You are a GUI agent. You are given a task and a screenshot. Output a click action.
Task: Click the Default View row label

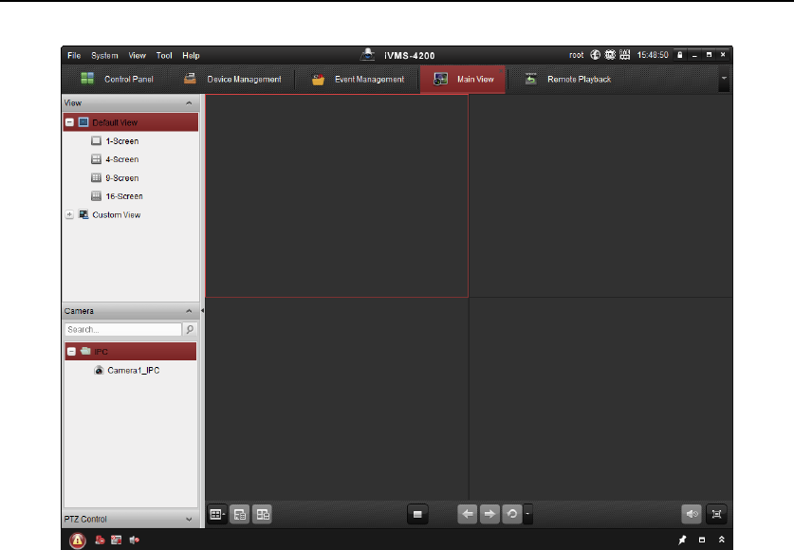(115, 122)
